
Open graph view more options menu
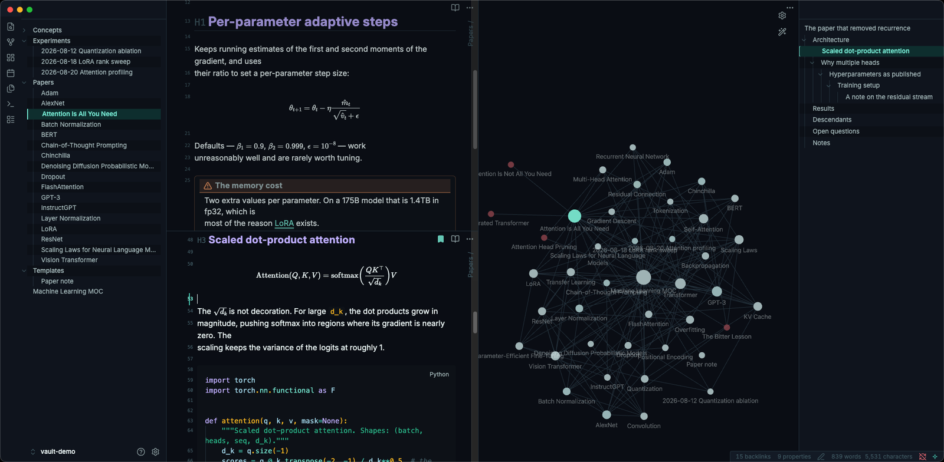pos(790,8)
